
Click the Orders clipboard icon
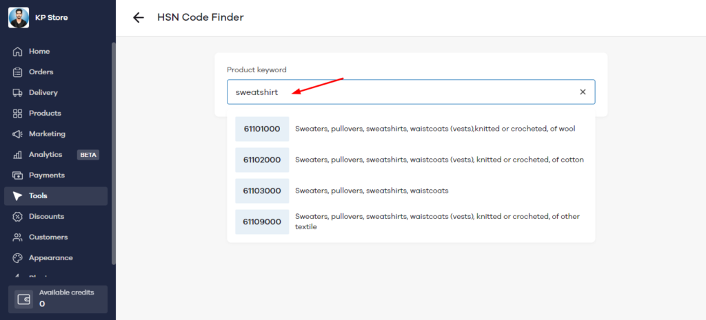coord(18,72)
